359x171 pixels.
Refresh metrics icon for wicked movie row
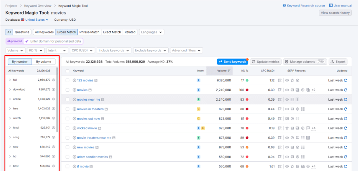click(345, 128)
